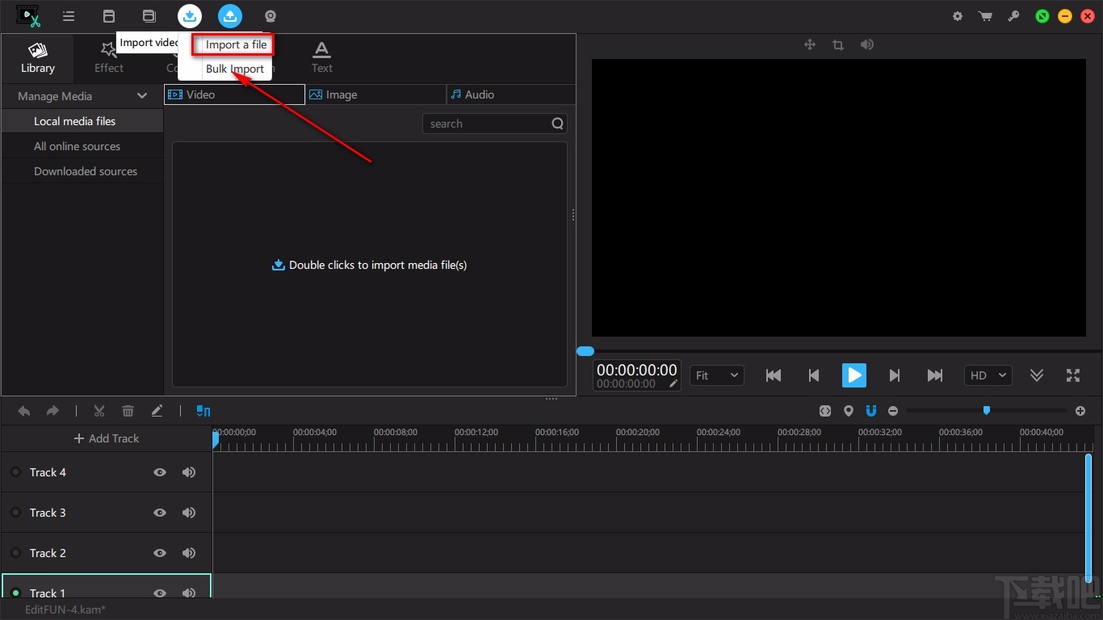Click Add Track button

point(107,438)
